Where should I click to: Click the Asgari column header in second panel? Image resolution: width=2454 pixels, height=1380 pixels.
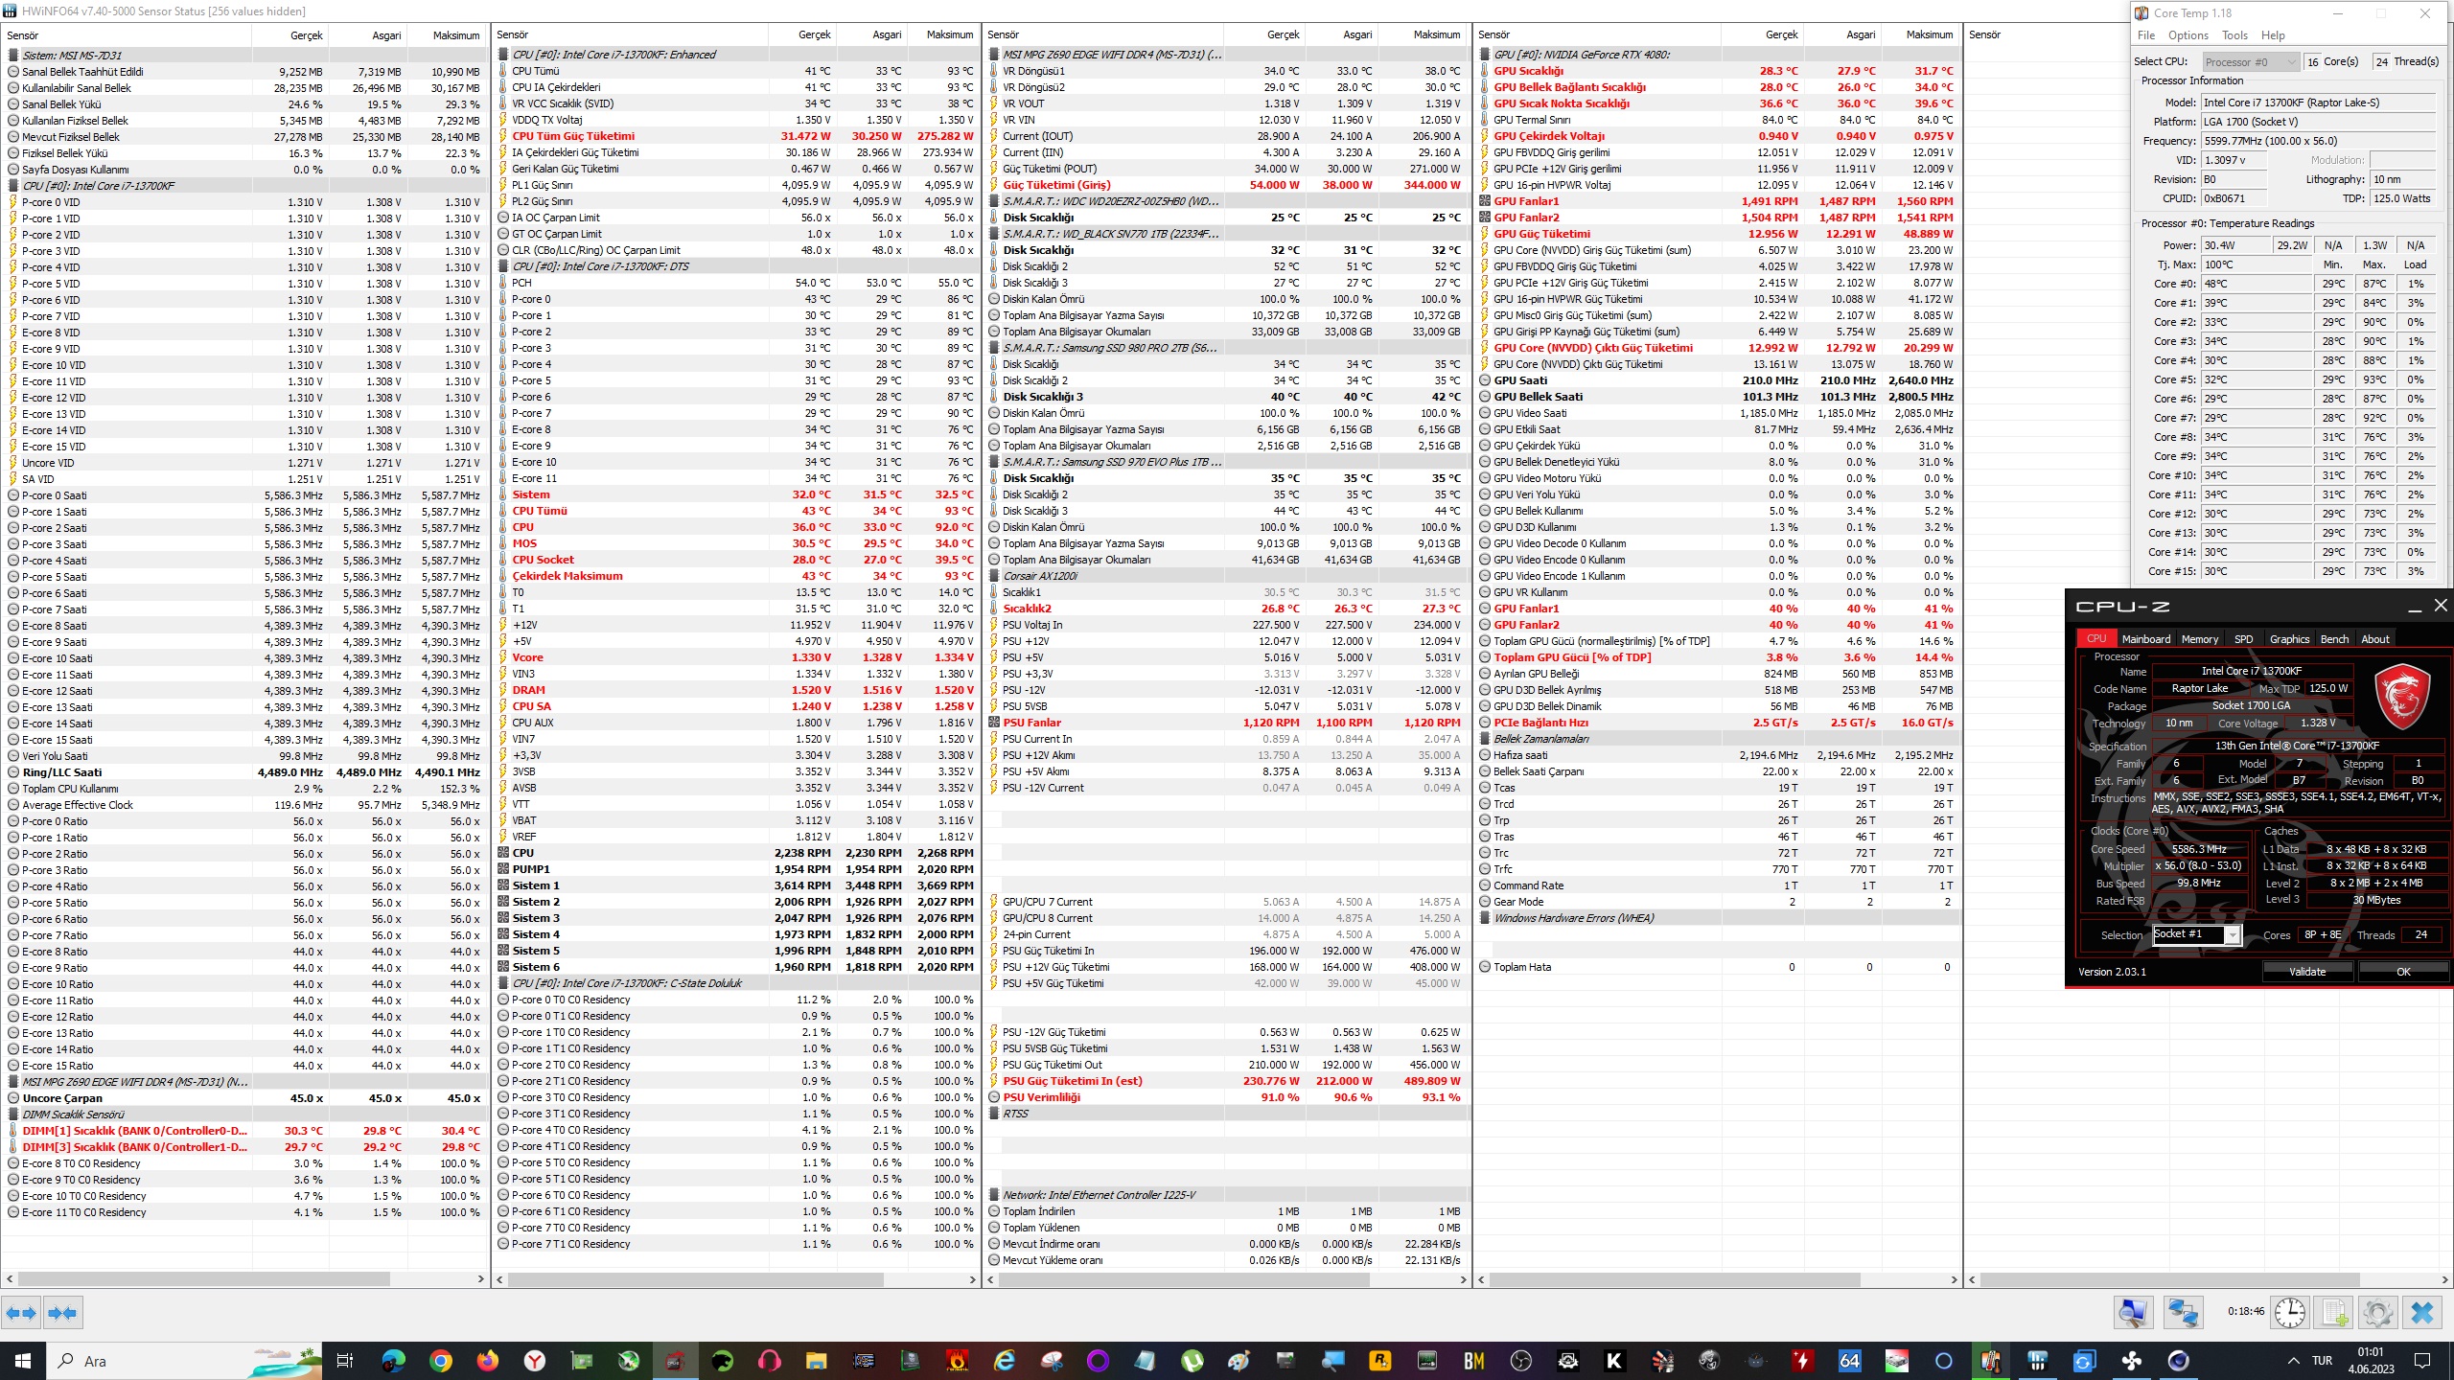click(871, 34)
